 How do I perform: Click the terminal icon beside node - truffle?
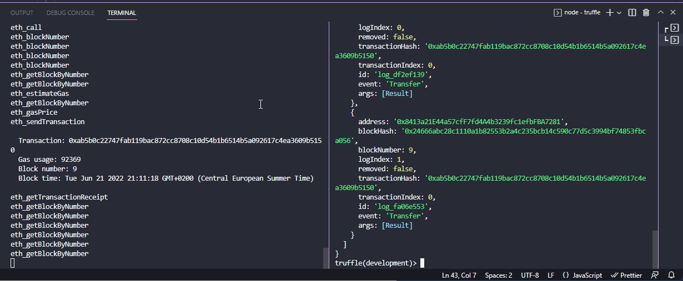click(558, 12)
